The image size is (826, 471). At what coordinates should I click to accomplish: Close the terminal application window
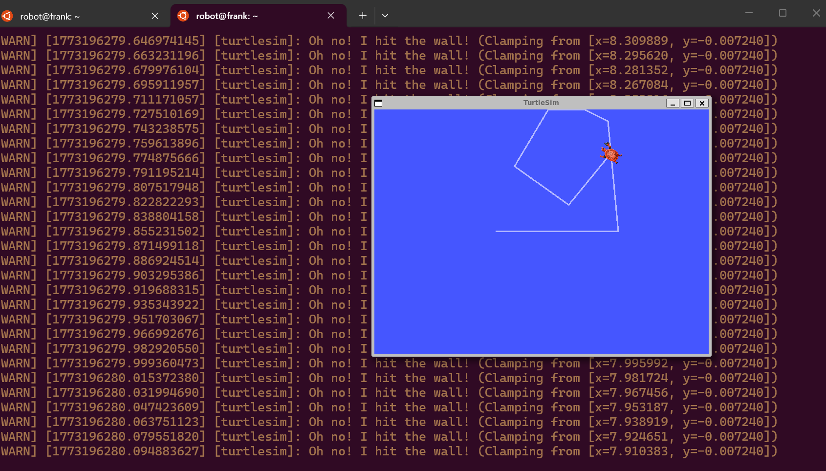pyautogui.click(x=816, y=13)
